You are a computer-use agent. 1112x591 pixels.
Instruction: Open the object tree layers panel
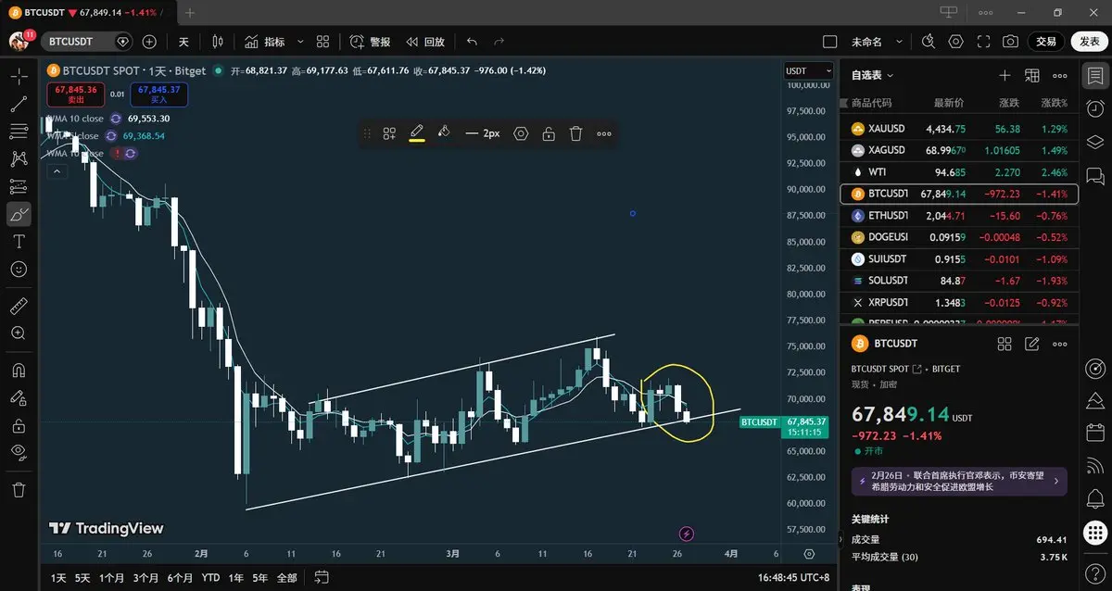click(x=1095, y=142)
